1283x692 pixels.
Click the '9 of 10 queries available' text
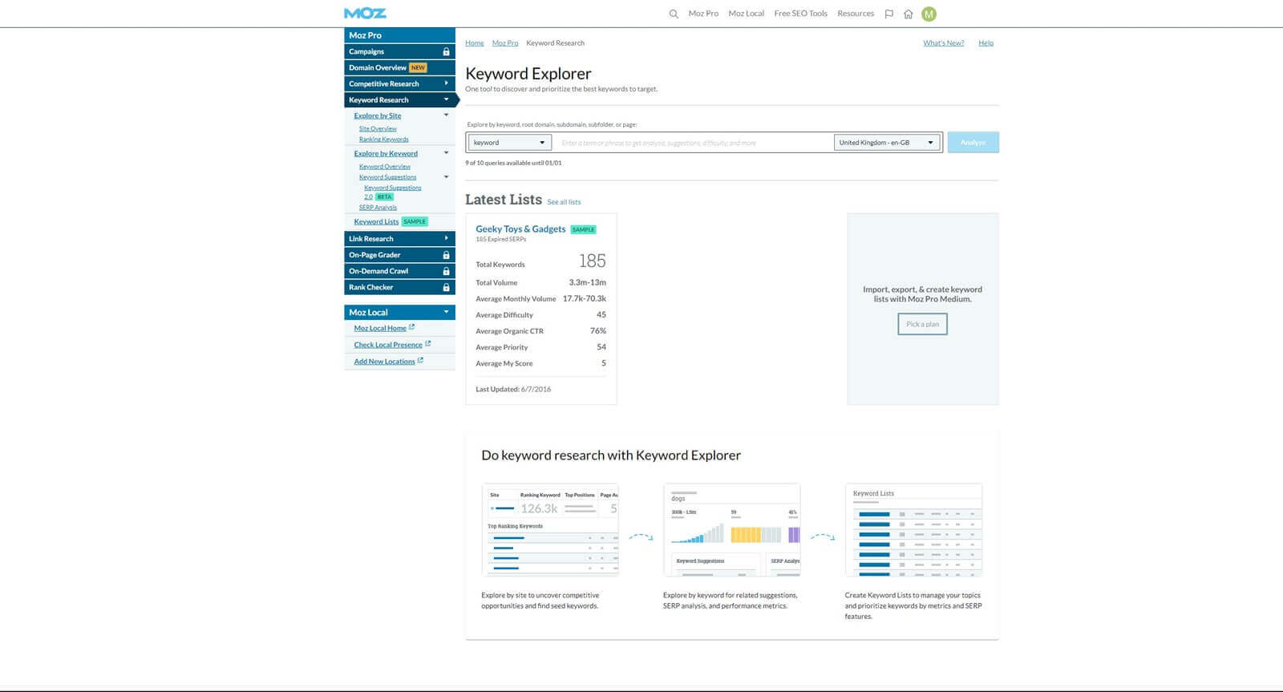point(513,163)
